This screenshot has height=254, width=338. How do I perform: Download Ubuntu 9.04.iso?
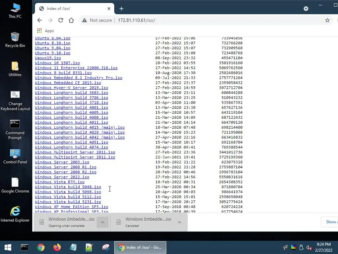[x=52, y=48]
